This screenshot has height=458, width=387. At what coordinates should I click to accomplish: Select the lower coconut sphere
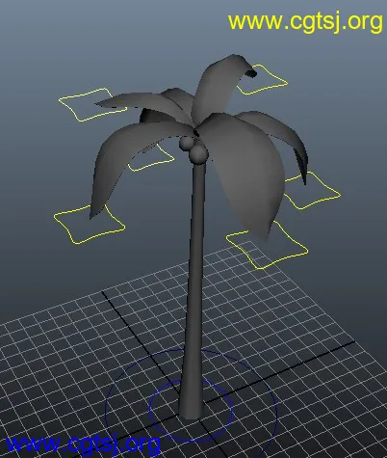(198, 154)
